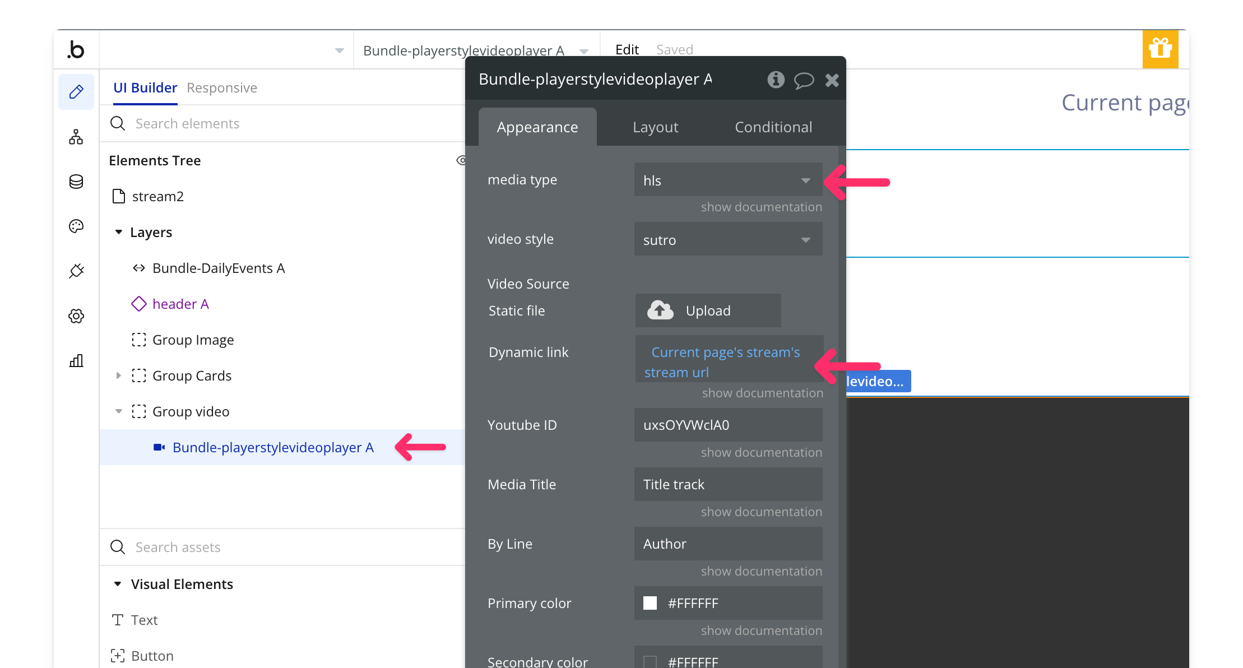
Task: Click the gift icon in top bar
Action: coord(1160,49)
